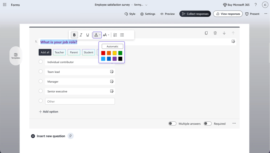Enable the Multiple answers toggle

click(172, 124)
